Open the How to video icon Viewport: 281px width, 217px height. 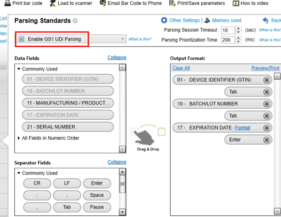pos(236,3)
